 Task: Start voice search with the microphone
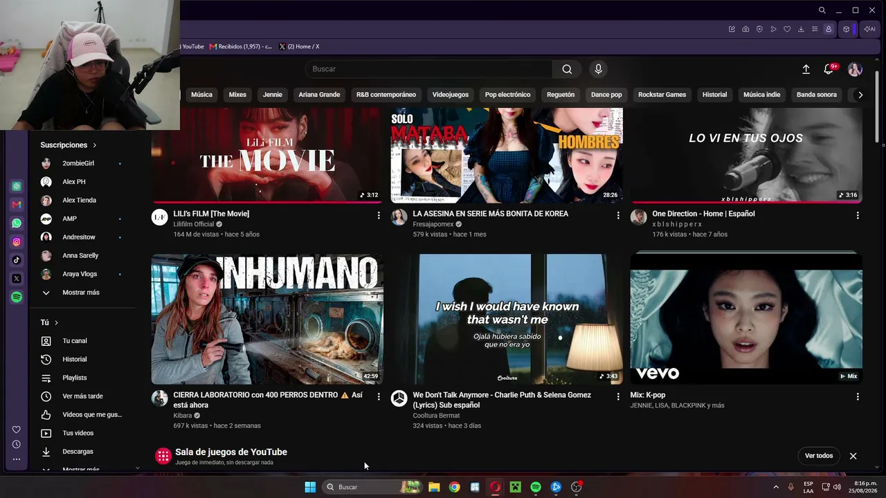click(599, 69)
